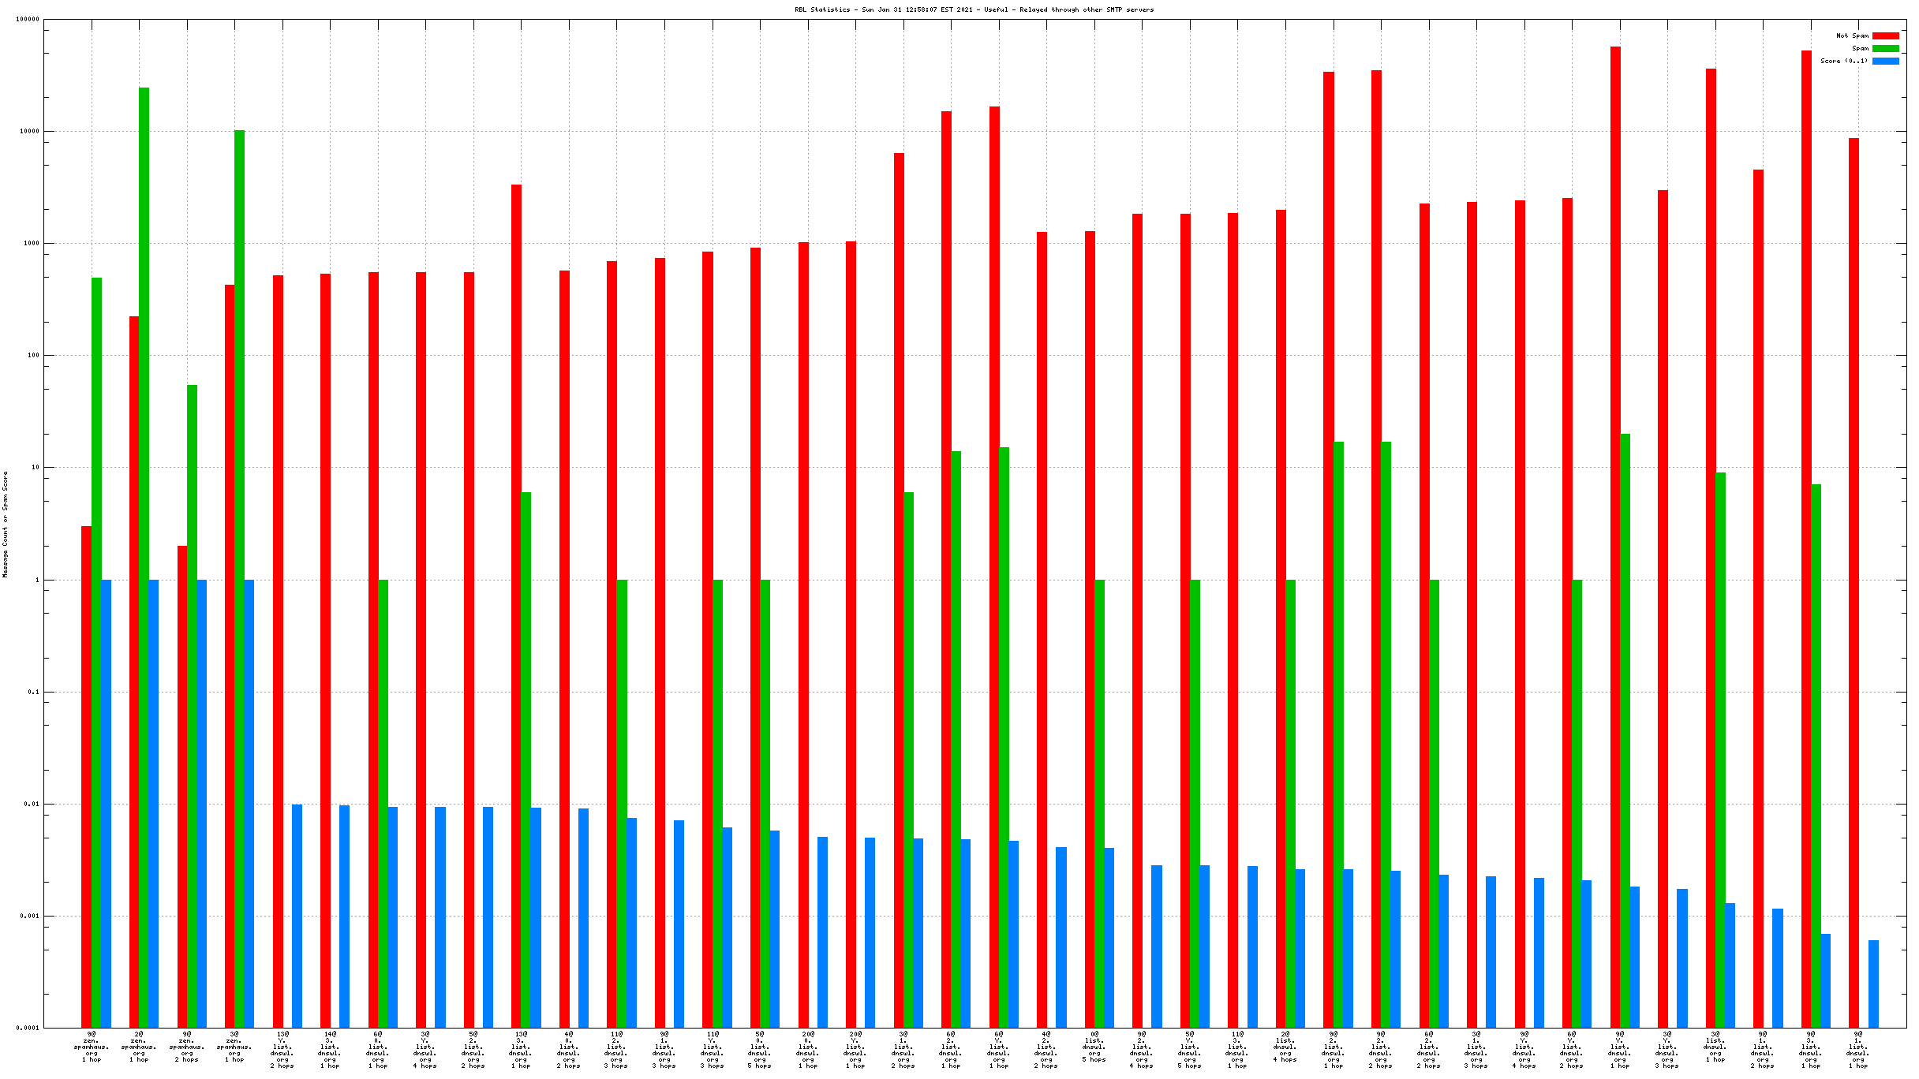Click the leftmost red Not Spam bar
The height and width of the screenshot is (1079, 1919).
tap(86, 777)
